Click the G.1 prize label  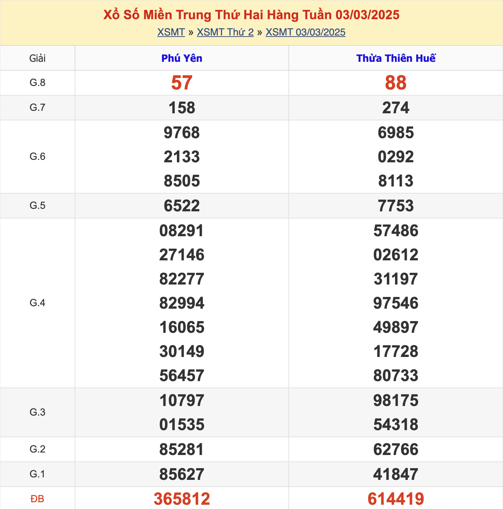coord(37,474)
